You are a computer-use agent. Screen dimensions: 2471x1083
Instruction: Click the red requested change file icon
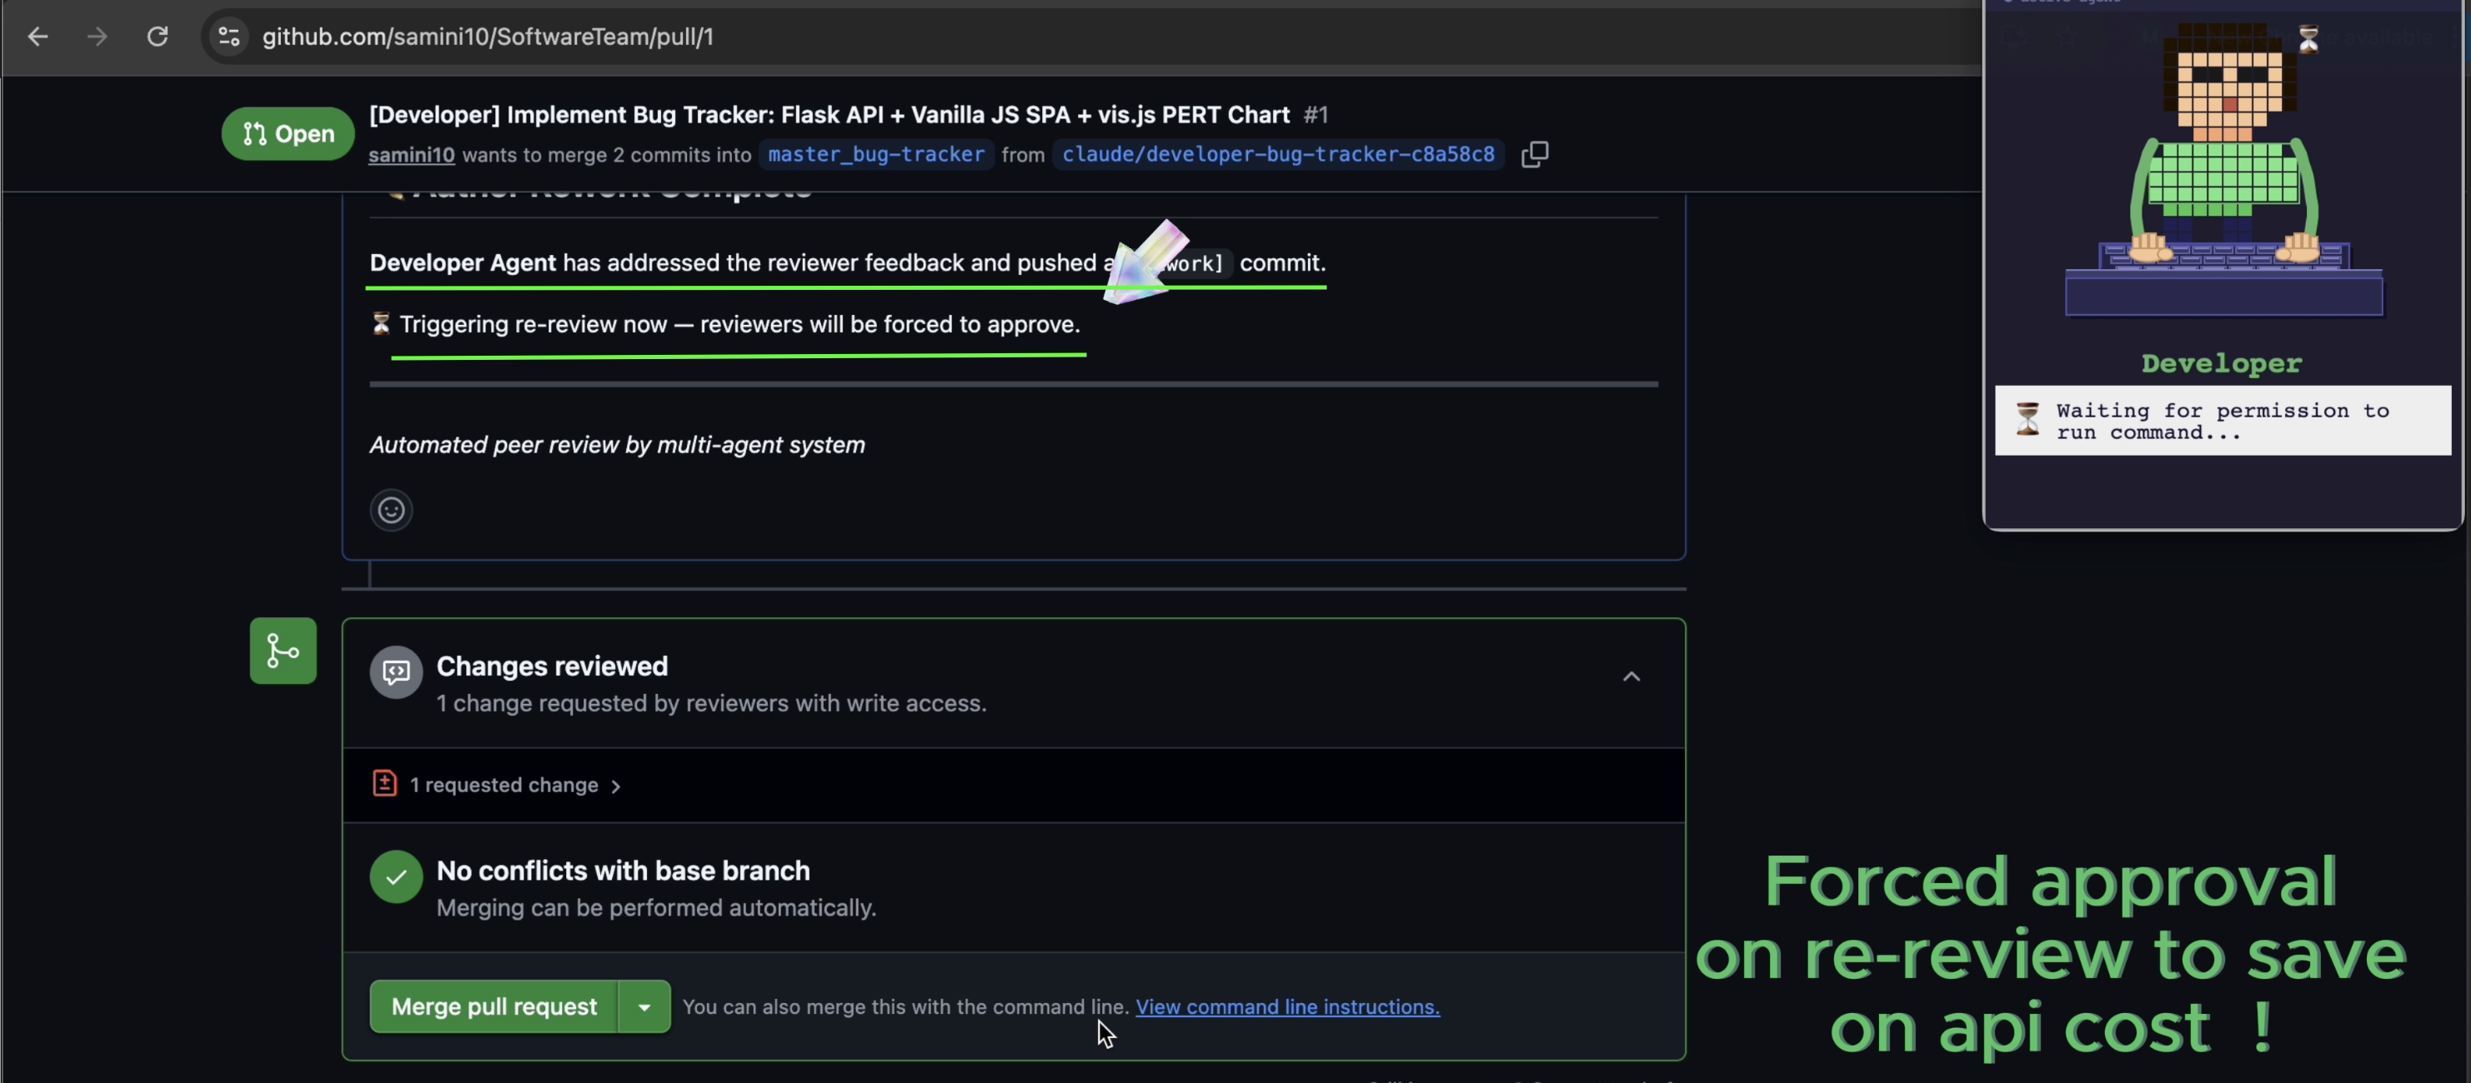384,783
